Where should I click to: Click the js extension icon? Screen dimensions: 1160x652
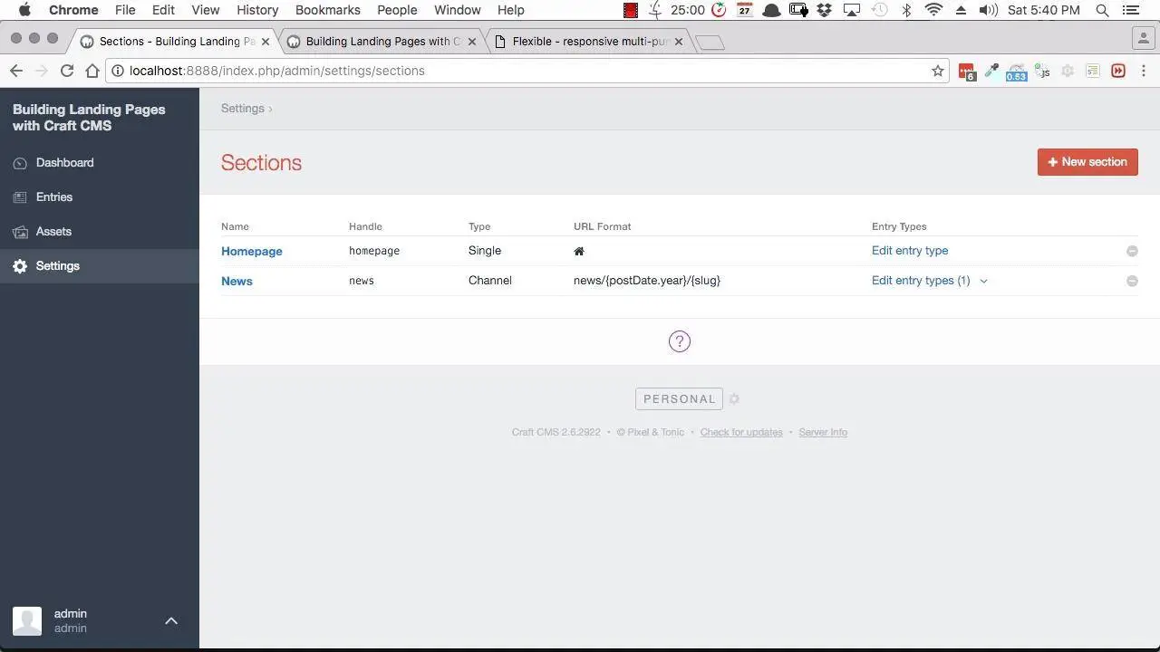[x=1043, y=71]
